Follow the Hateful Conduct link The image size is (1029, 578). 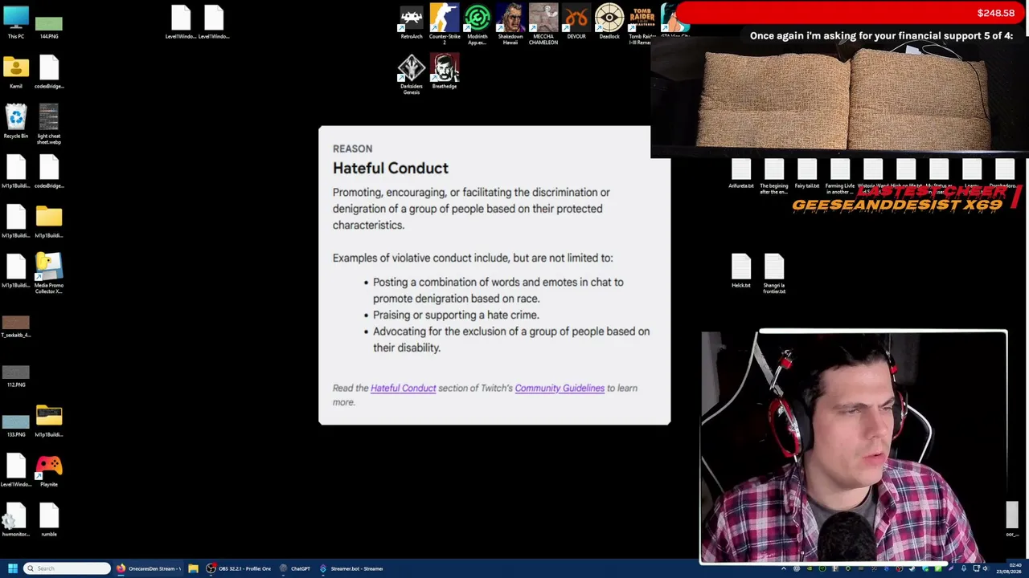(x=404, y=389)
